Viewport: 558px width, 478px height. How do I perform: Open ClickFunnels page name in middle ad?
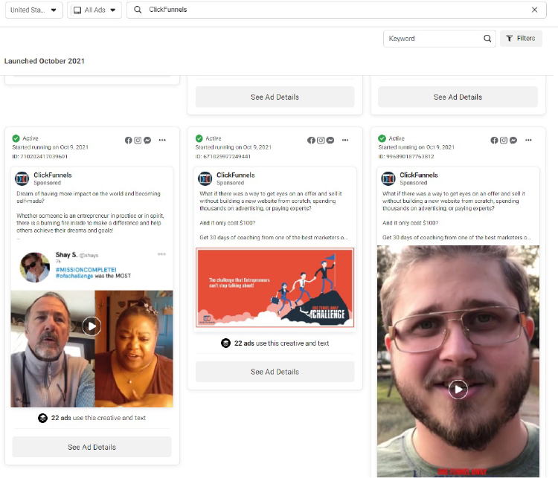click(x=236, y=175)
